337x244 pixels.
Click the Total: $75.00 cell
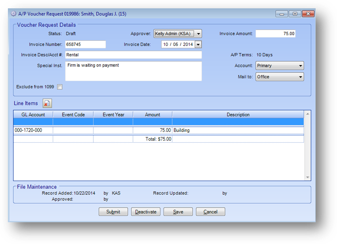(152, 139)
